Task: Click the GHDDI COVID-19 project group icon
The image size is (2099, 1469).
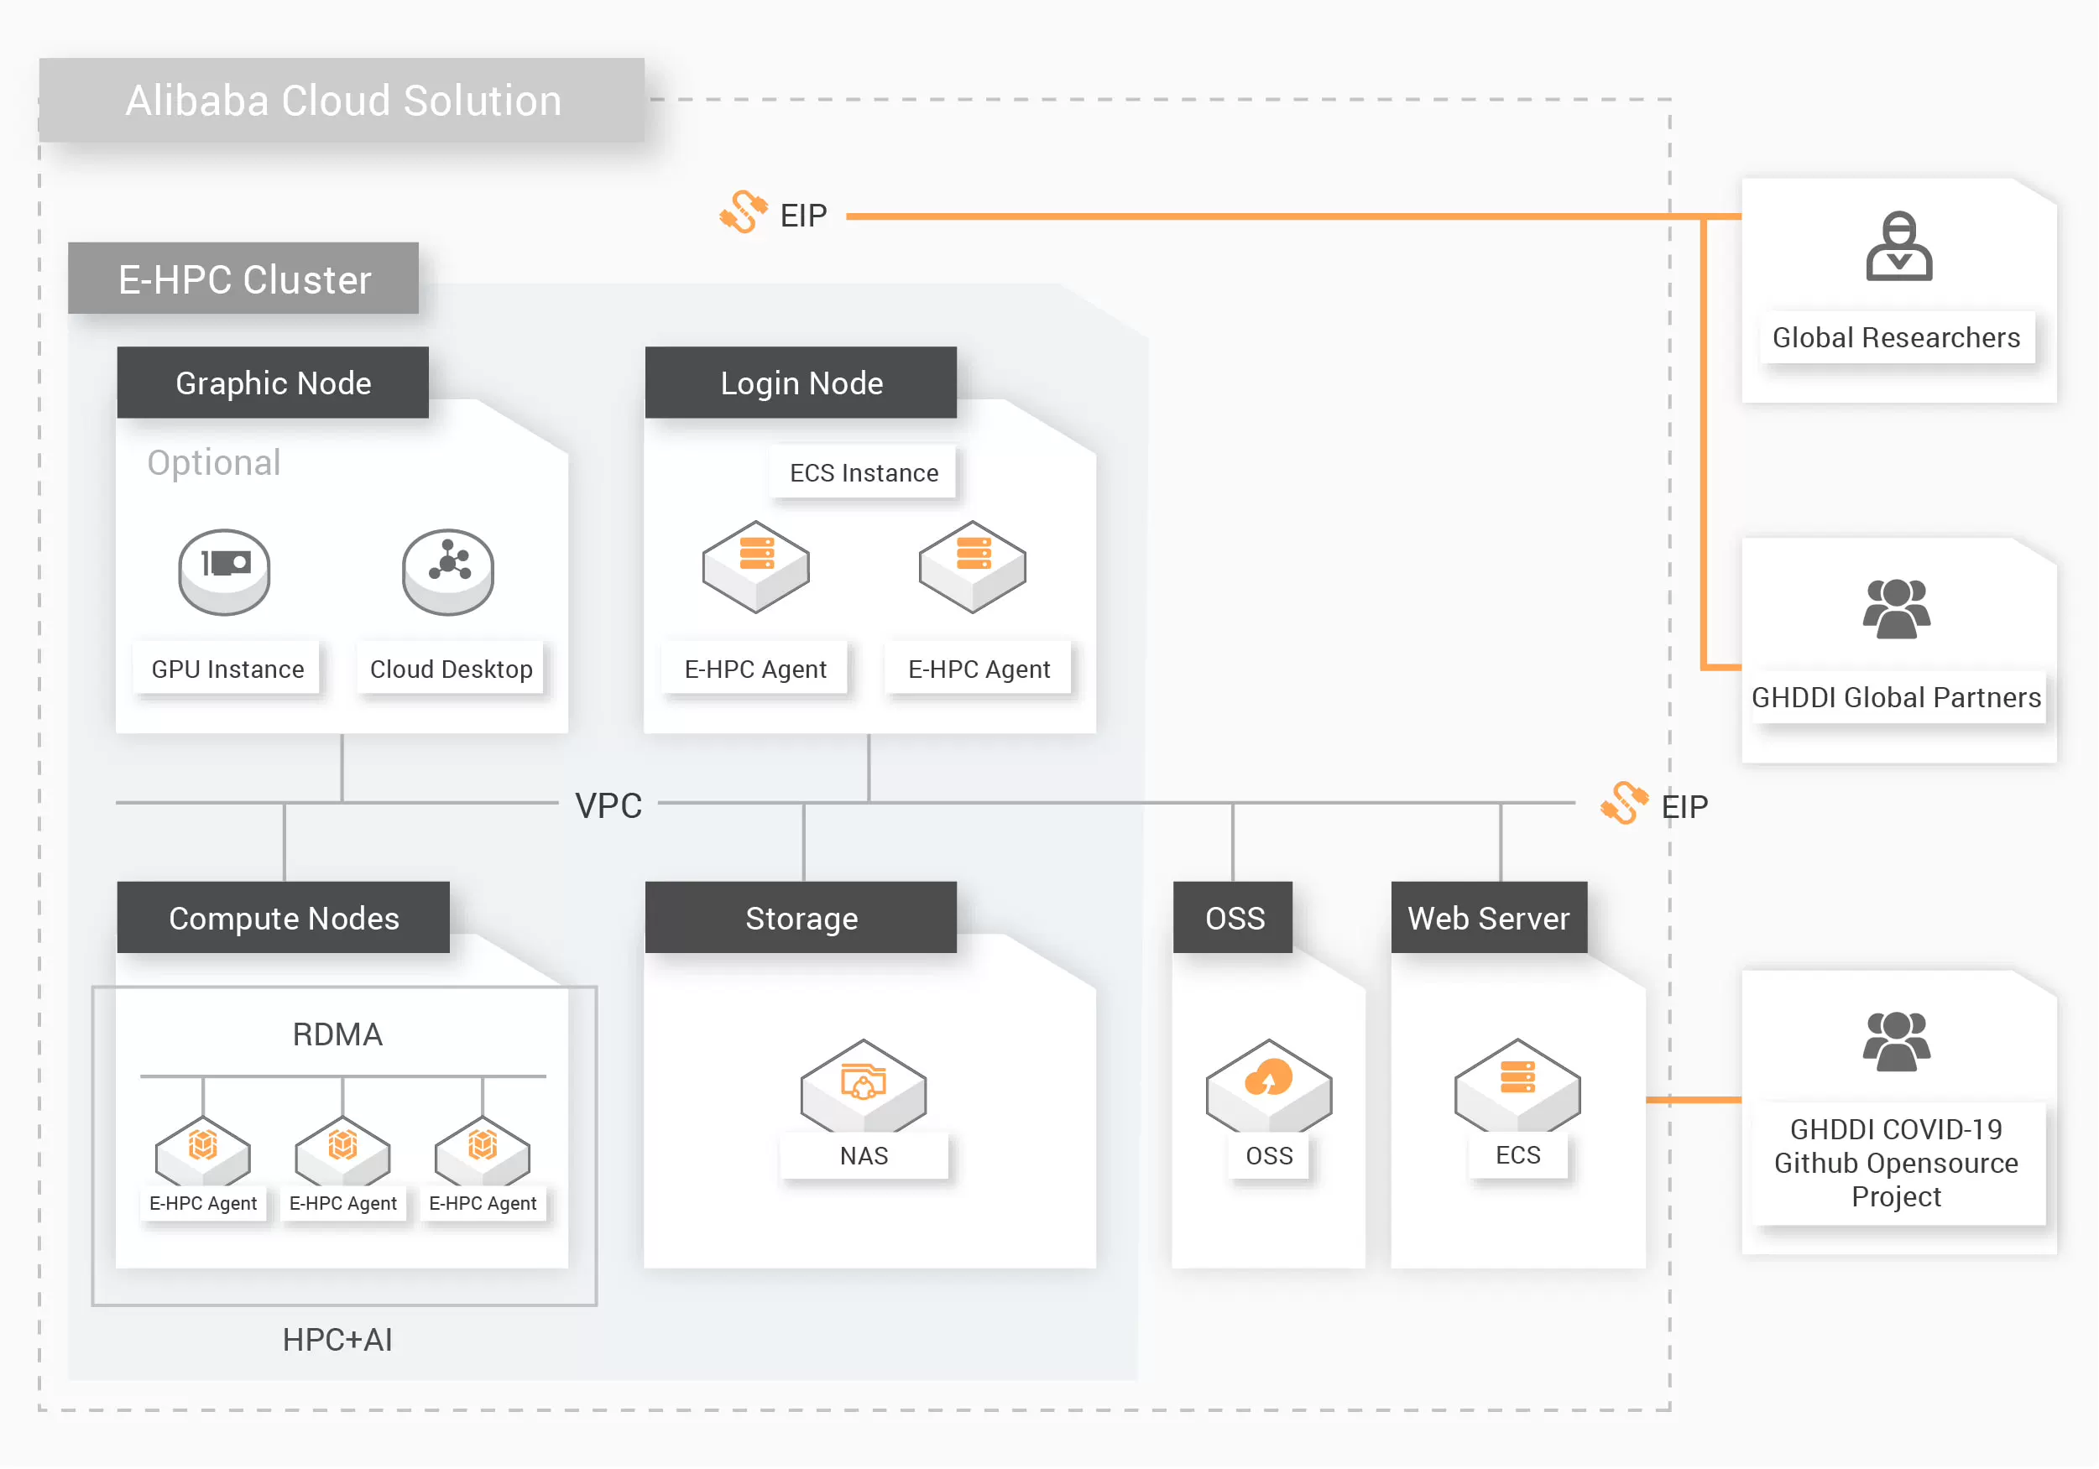Action: [x=1896, y=1041]
